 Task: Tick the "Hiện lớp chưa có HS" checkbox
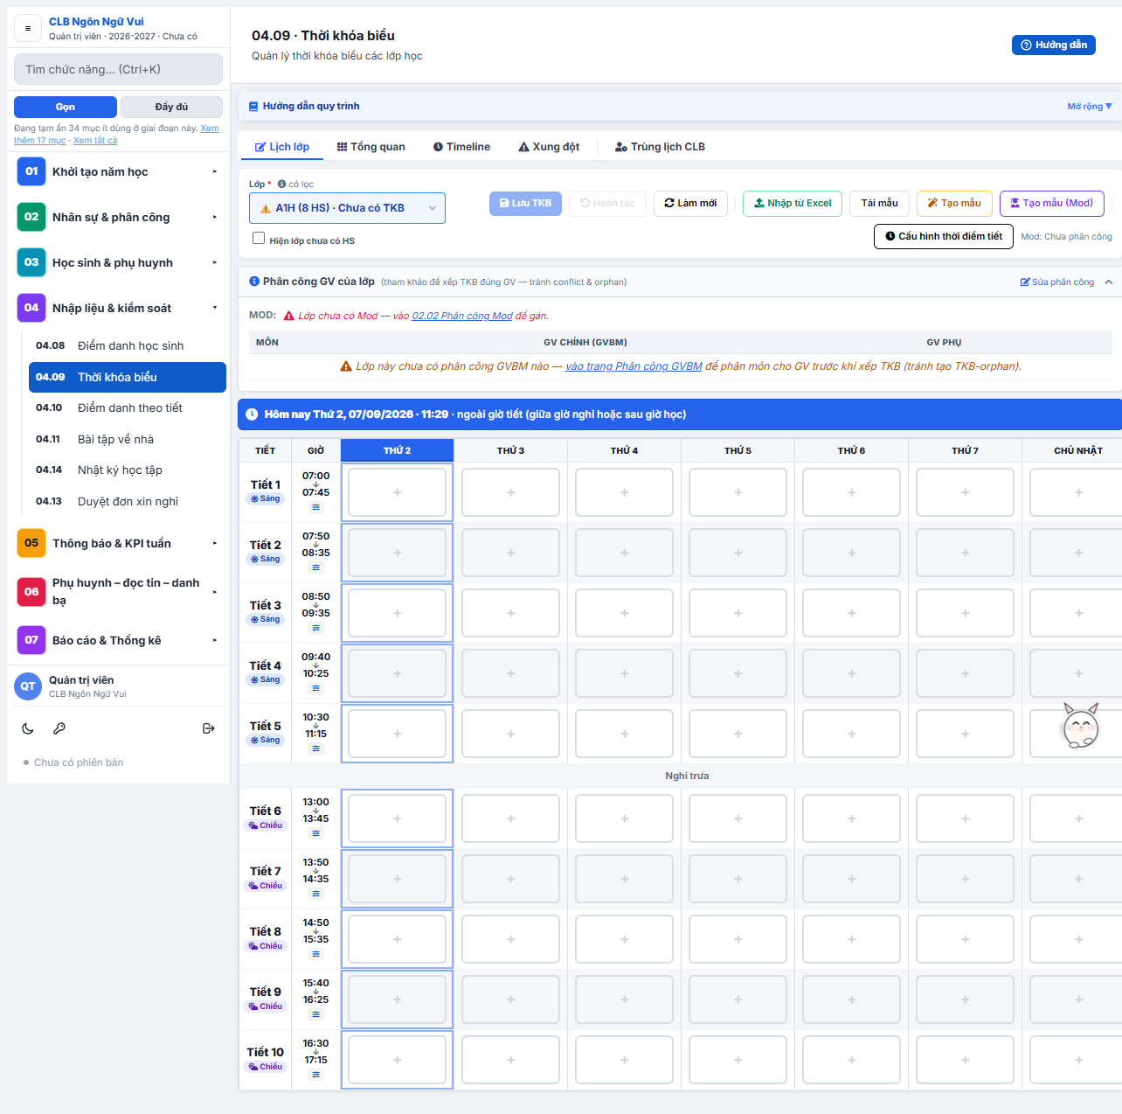[259, 238]
